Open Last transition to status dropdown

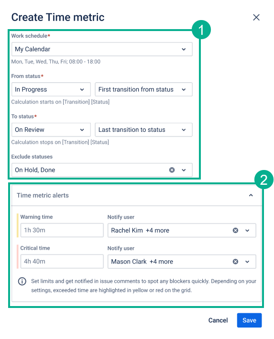143,130
